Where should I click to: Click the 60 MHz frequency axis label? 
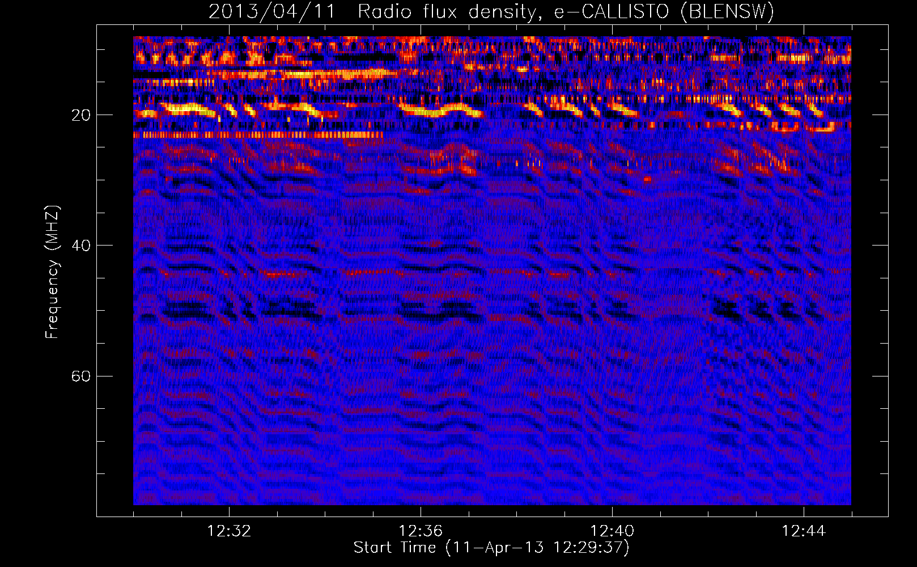(81, 376)
